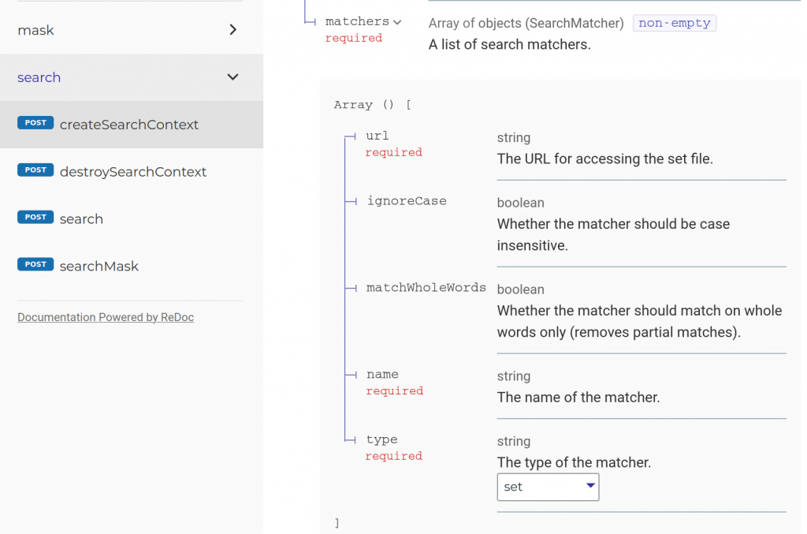
Task: Click the type property label
Action: click(382, 440)
